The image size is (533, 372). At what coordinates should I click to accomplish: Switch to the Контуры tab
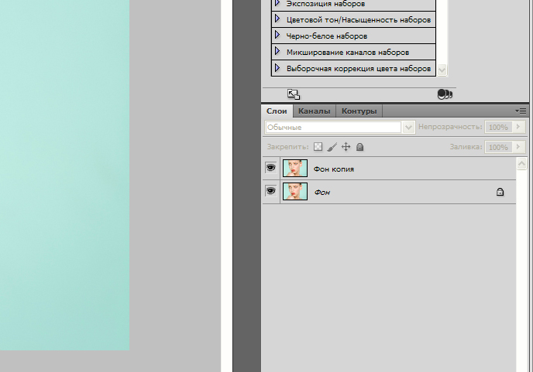coord(359,111)
